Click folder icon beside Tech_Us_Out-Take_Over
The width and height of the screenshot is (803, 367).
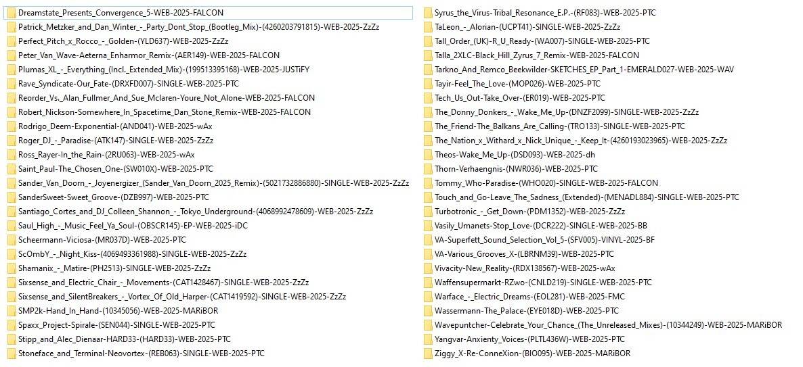tap(428, 97)
